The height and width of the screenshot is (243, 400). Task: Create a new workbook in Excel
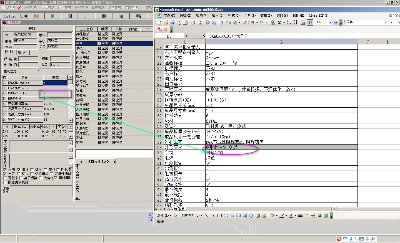(159, 22)
